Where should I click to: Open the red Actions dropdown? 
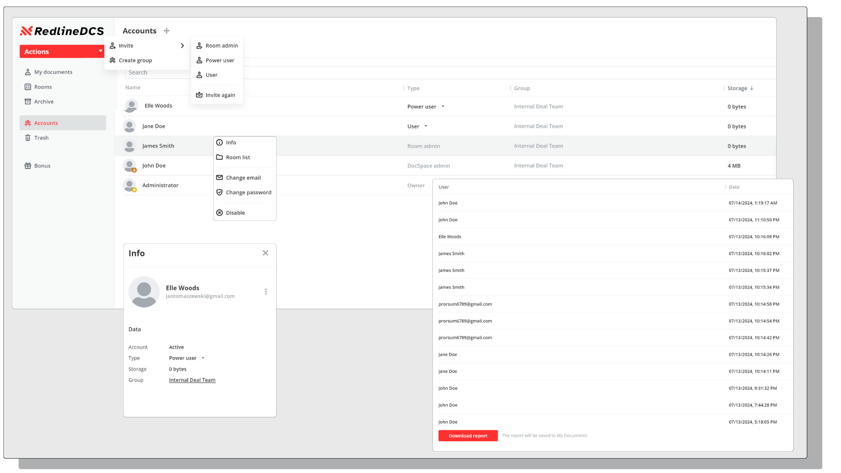(62, 51)
